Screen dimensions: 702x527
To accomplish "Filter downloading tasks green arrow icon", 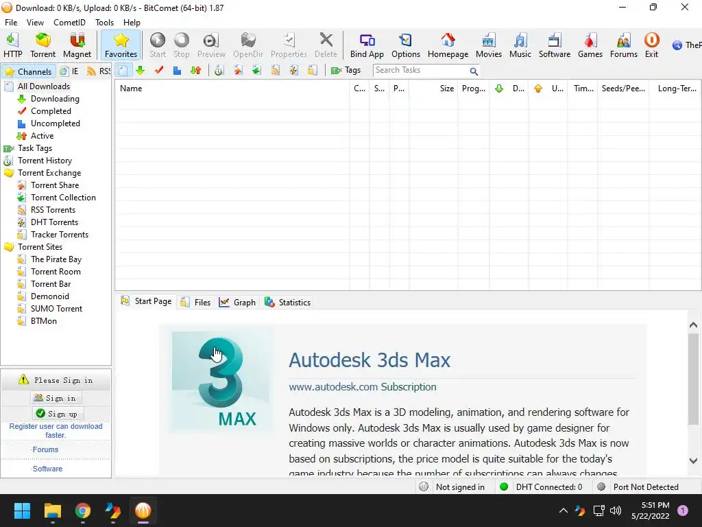I will pyautogui.click(x=141, y=71).
